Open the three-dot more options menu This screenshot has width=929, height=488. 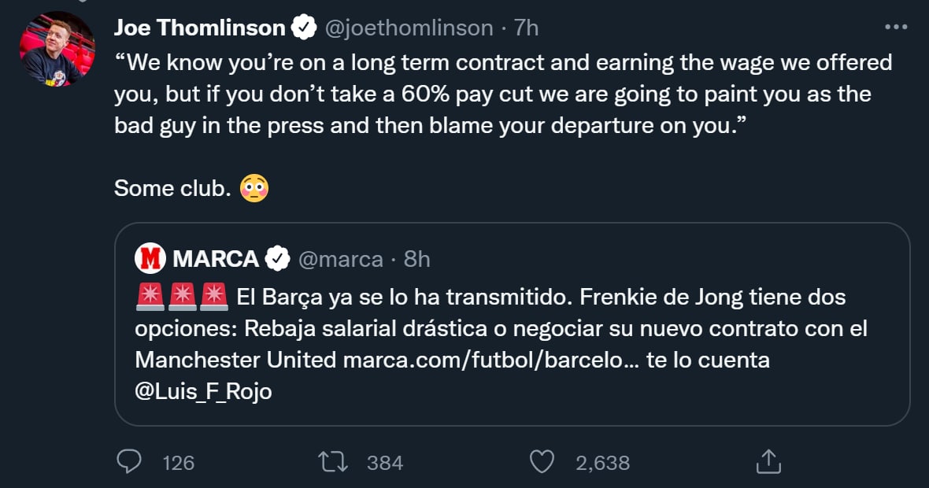(x=896, y=28)
